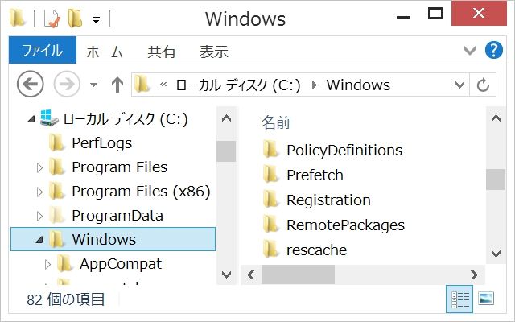Select ローカル ディスク (C:) in navigation tree
Viewport: 515px width, 322px height.
(126, 119)
